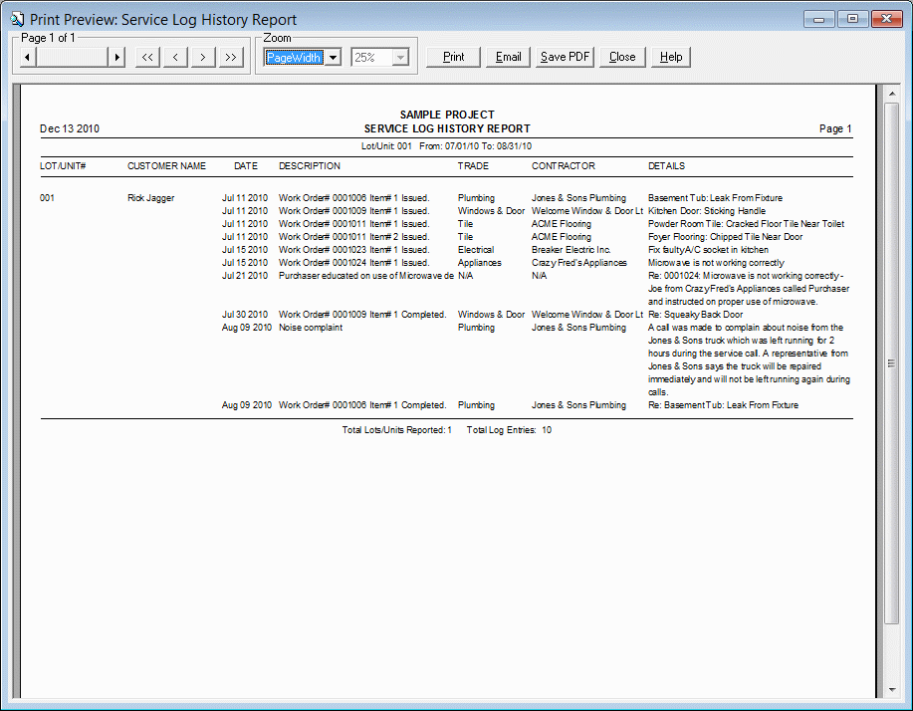Click customer name Rick Jagger
Screen dimensions: 913x711
[150, 198]
